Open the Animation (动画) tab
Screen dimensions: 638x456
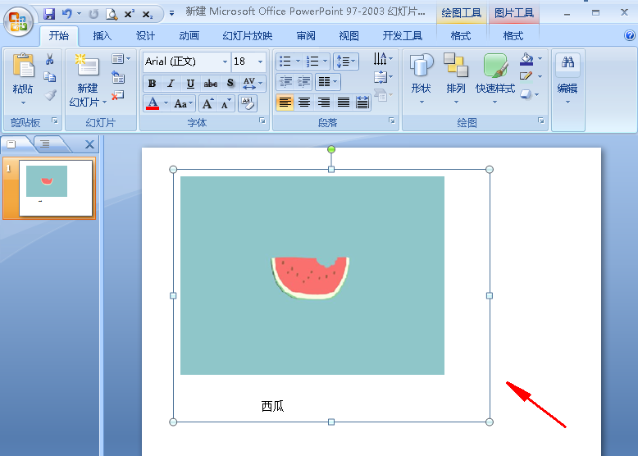(189, 36)
